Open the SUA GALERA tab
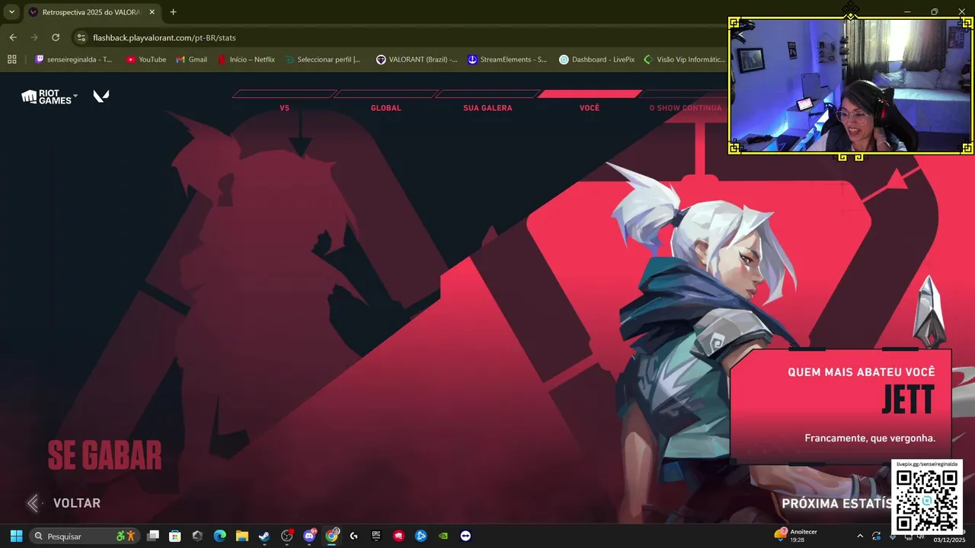 coord(487,107)
